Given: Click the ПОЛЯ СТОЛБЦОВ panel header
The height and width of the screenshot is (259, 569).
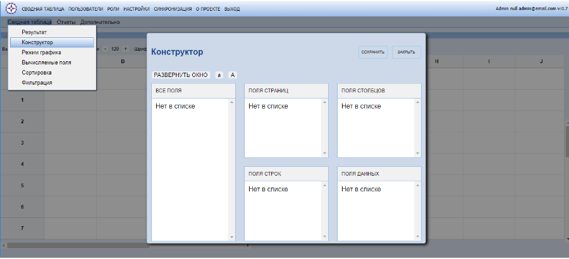Looking at the screenshot, I should (379, 91).
